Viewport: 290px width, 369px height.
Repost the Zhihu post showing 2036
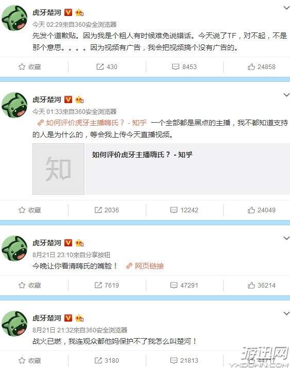tap(107, 210)
